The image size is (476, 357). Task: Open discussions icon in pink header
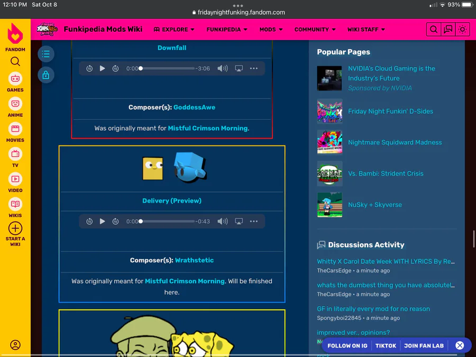coord(448,30)
